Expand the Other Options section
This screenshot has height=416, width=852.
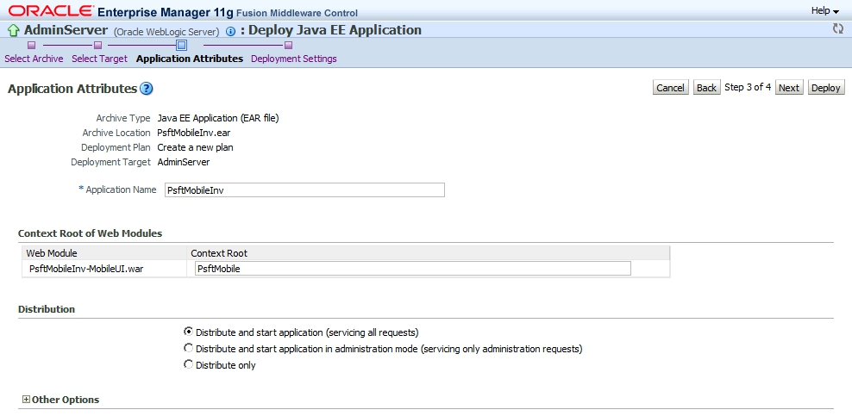(x=26, y=399)
